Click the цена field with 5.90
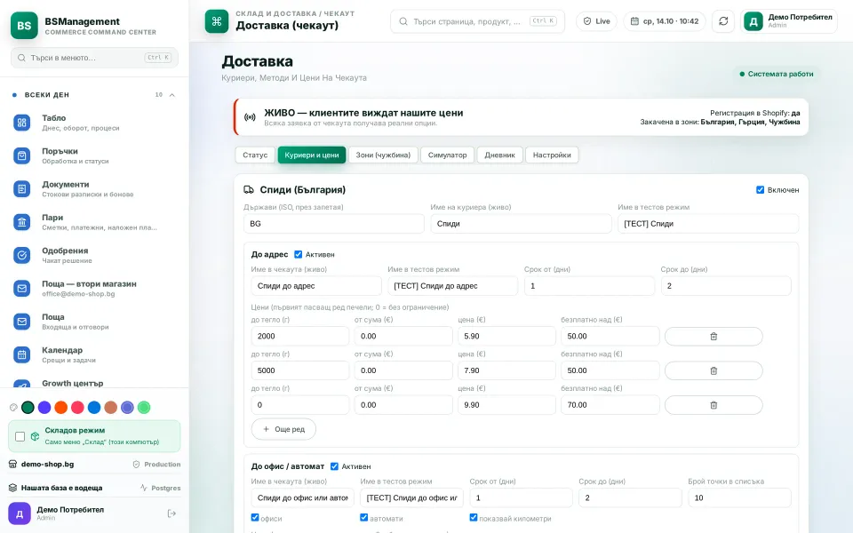 click(x=506, y=336)
